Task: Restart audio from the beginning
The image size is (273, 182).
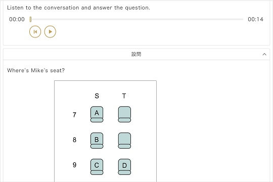Action: tap(35, 32)
